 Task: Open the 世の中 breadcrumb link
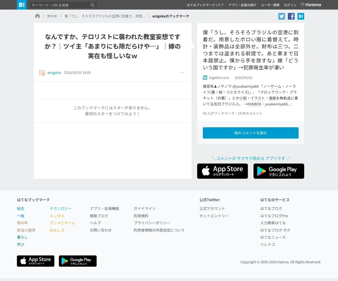pyautogui.click(x=52, y=16)
